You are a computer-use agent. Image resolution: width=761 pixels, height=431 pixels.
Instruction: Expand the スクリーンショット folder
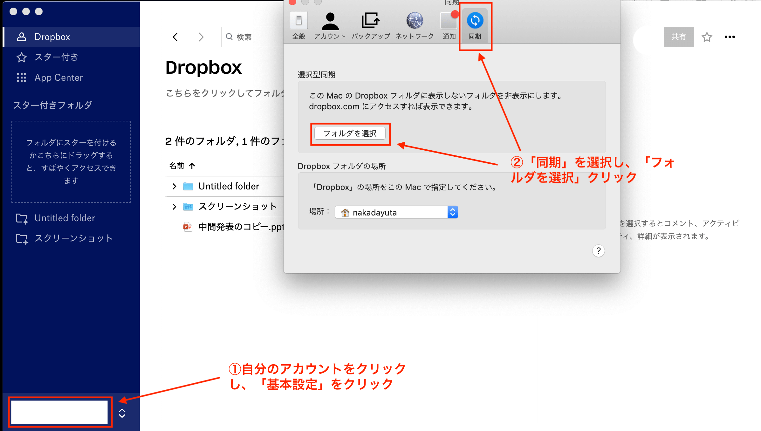click(x=174, y=206)
